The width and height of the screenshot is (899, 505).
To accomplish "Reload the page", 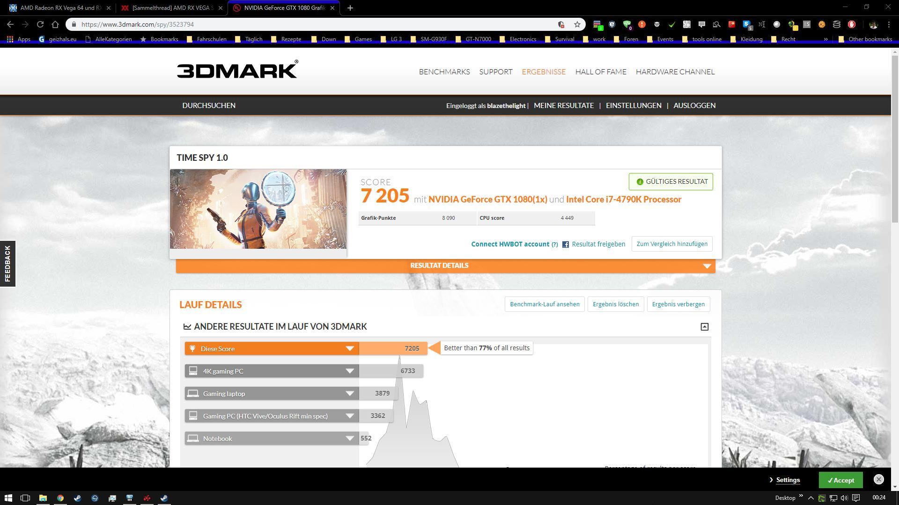I will point(40,24).
